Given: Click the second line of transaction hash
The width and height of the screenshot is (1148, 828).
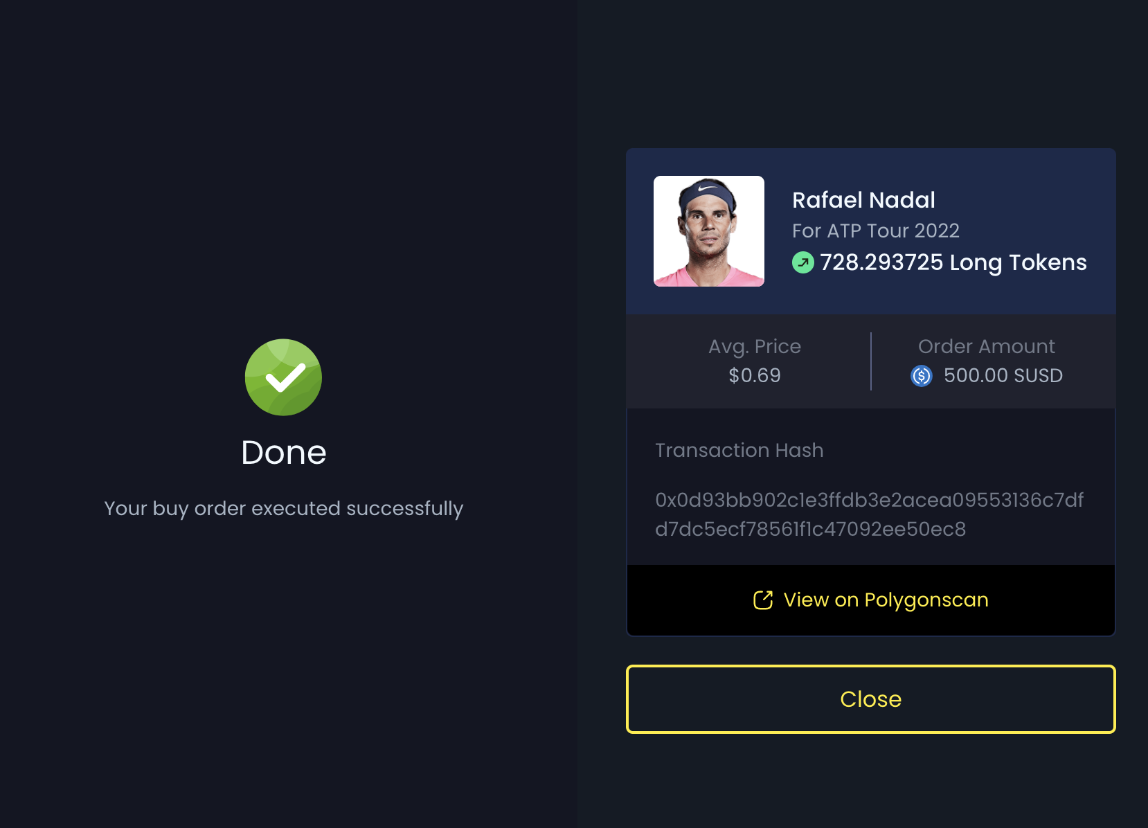Looking at the screenshot, I should click(x=811, y=529).
